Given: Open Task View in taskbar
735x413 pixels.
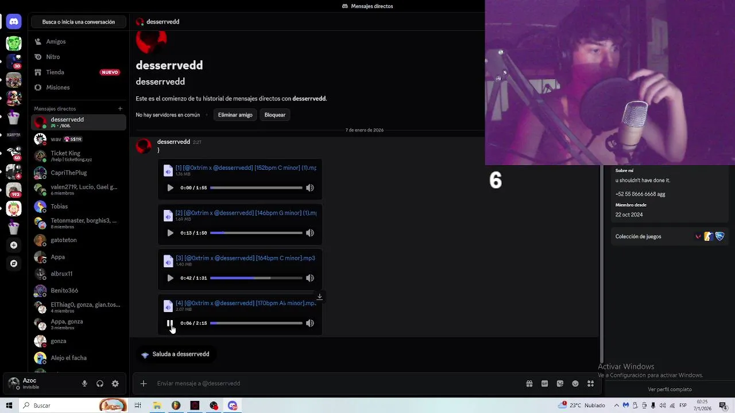Looking at the screenshot, I should (138, 406).
